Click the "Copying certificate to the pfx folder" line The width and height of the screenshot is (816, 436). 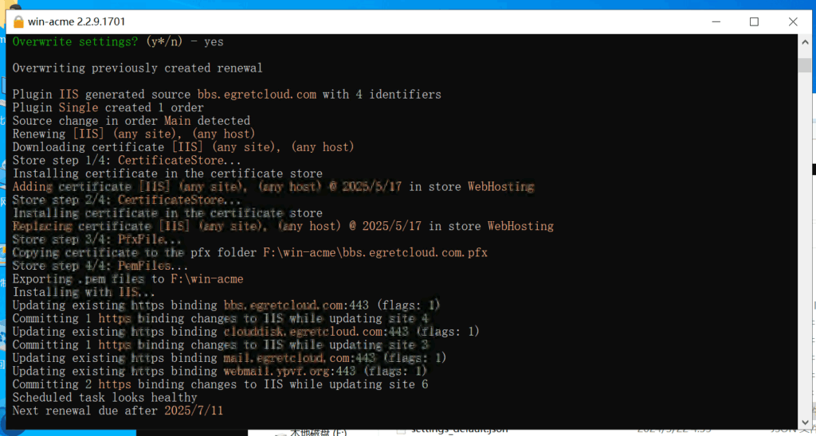pyautogui.click(x=249, y=253)
